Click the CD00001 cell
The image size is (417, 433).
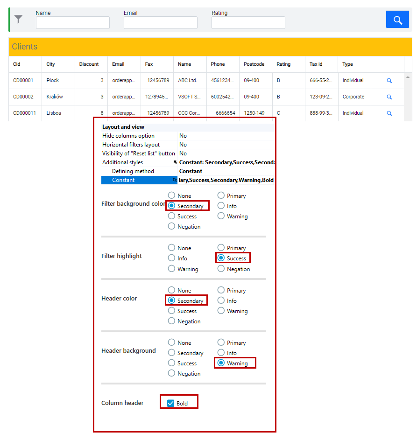25,81
